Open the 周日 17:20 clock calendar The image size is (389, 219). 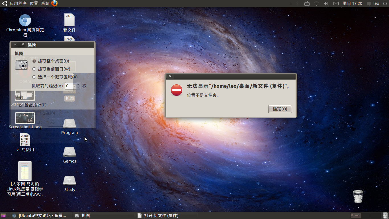tap(352, 3)
